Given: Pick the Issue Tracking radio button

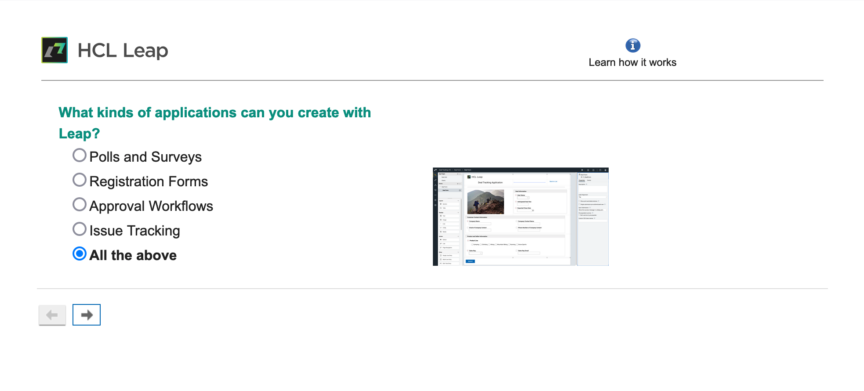Looking at the screenshot, I should [80, 229].
